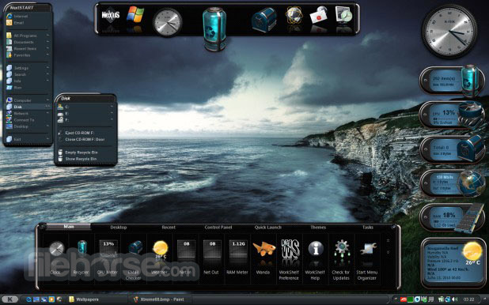Viewport: 489px width, 305px height.
Task: Expand the Favorites submenu arrow
Action: click(47, 55)
